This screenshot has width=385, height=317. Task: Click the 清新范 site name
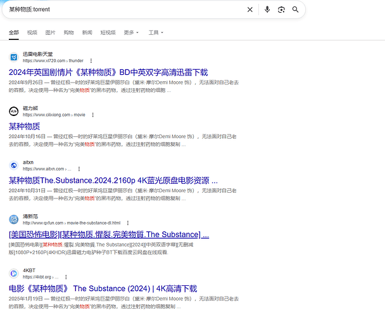[x=30, y=216]
